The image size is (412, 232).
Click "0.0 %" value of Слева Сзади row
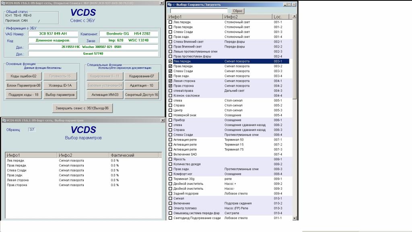(x=115, y=170)
